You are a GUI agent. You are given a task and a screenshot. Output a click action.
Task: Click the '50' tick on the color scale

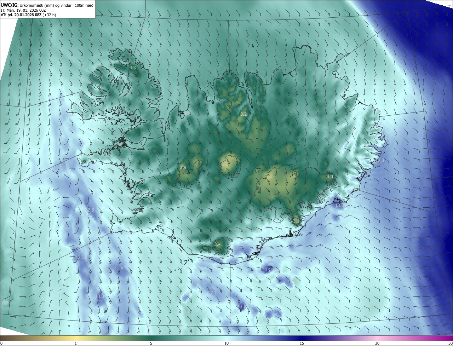450,343
